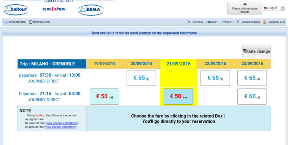The image size is (288, 145).
Task: Switch to the mobile version button
Action: [x=245, y=8]
